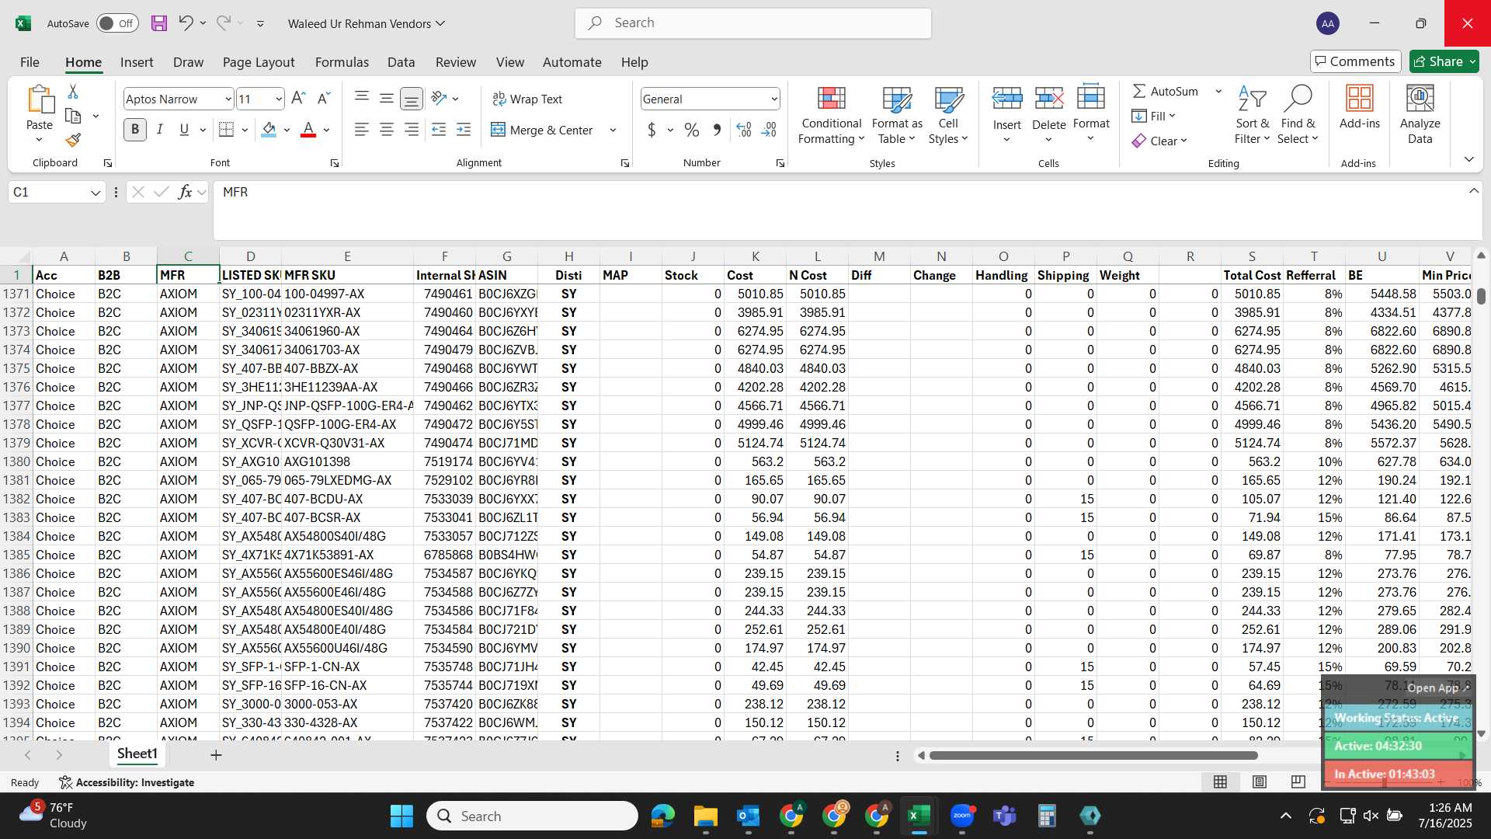The height and width of the screenshot is (839, 1491).
Task: Open Sort & Filter dropdown
Action: (x=1252, y=115)
